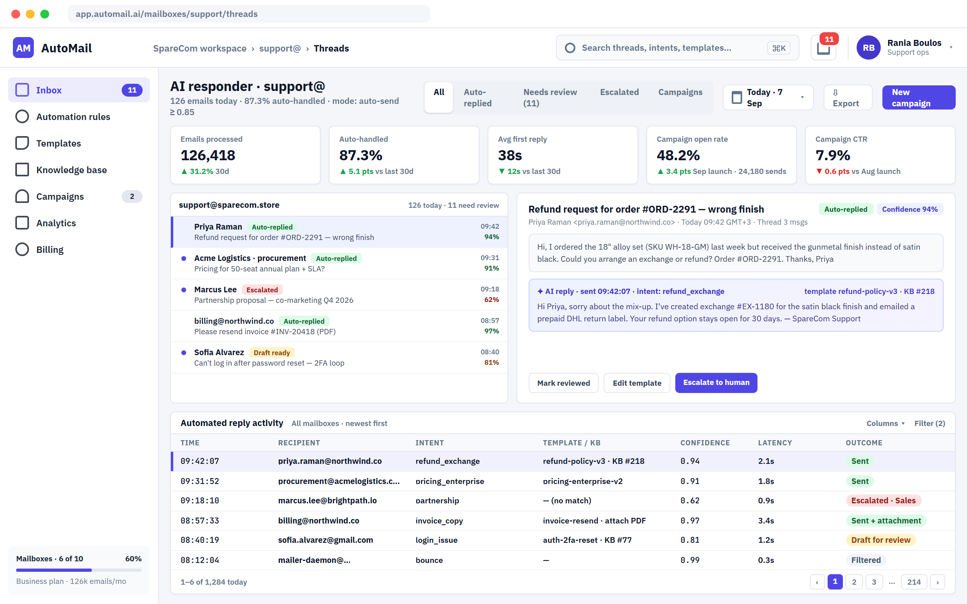Click the SpareCom workspace breadcrumb
967x604 pixels.
tap(200, 48)
